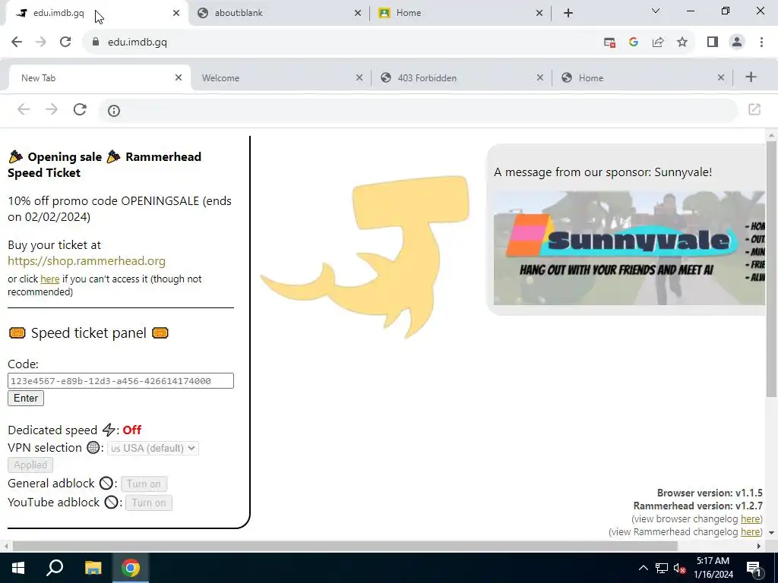Image resolution: width=778 pixels, height=583 pixels.
Task: Turn on YouTube adblock
Action: [x=149, y=503]
